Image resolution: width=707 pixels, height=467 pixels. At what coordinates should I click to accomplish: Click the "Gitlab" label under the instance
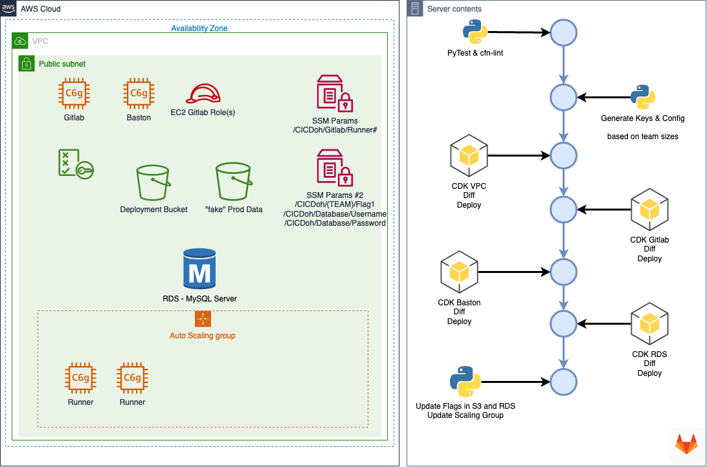74,118
